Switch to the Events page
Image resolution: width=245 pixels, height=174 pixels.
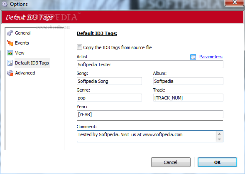click(x=22, y=43)
